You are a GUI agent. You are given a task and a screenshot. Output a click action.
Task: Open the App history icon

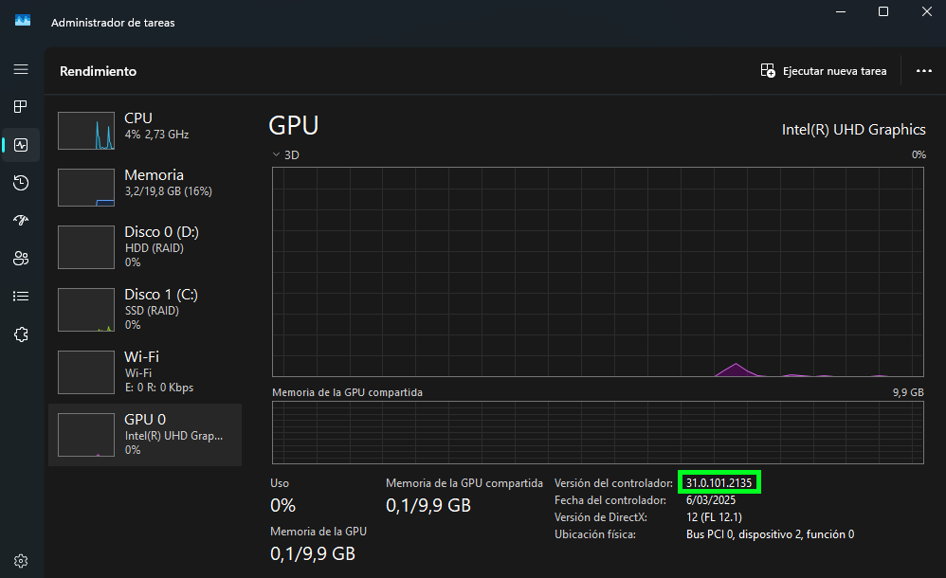coord(21,183)
